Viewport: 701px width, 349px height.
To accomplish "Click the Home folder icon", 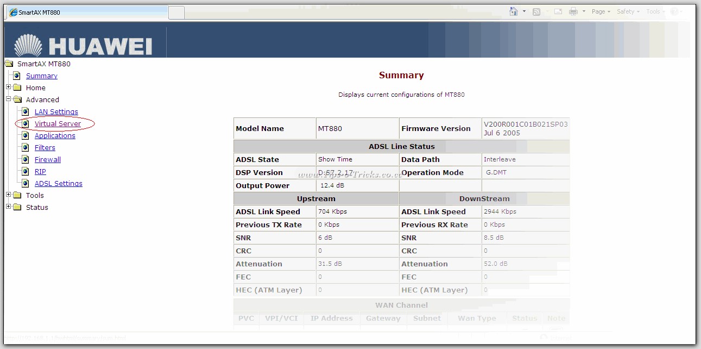I will (x=17, y=88).
